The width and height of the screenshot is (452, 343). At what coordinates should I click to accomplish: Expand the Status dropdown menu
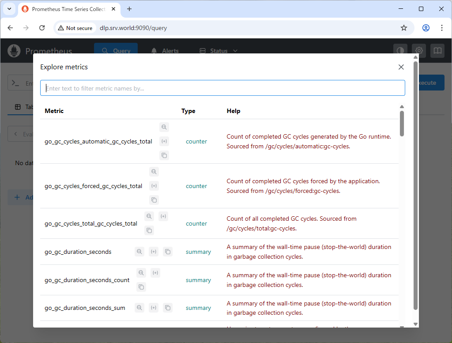click(x=218, y=51)
